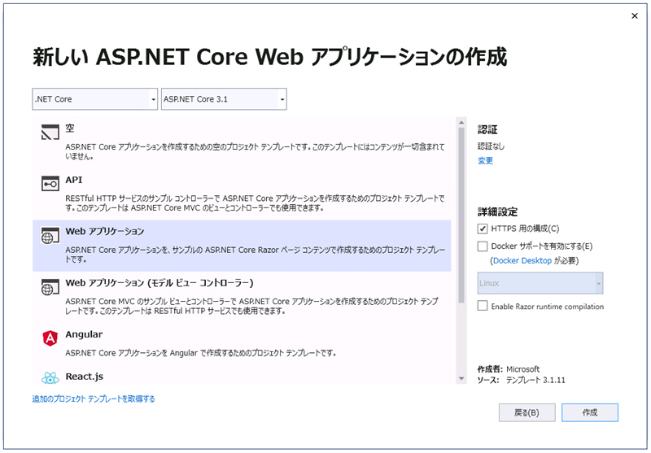The image size is (651, 453).
Task: Select the Angular template entry title
Action: click(x=84, y=334)
